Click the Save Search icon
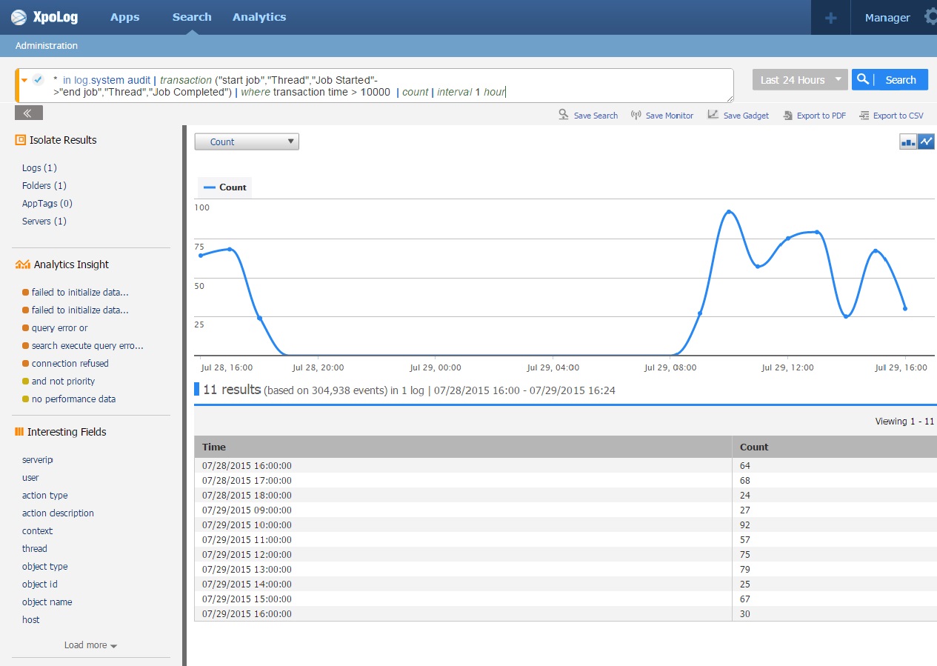937x666 pixels. click(x=564, y=115)
